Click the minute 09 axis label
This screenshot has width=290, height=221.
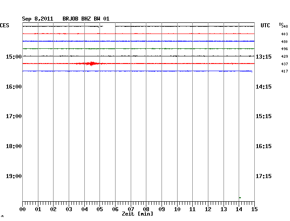(x=162, y=209)
